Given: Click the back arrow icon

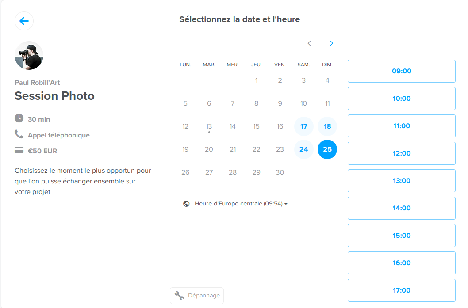Looking at the screenshot, I should click(24, 21).
